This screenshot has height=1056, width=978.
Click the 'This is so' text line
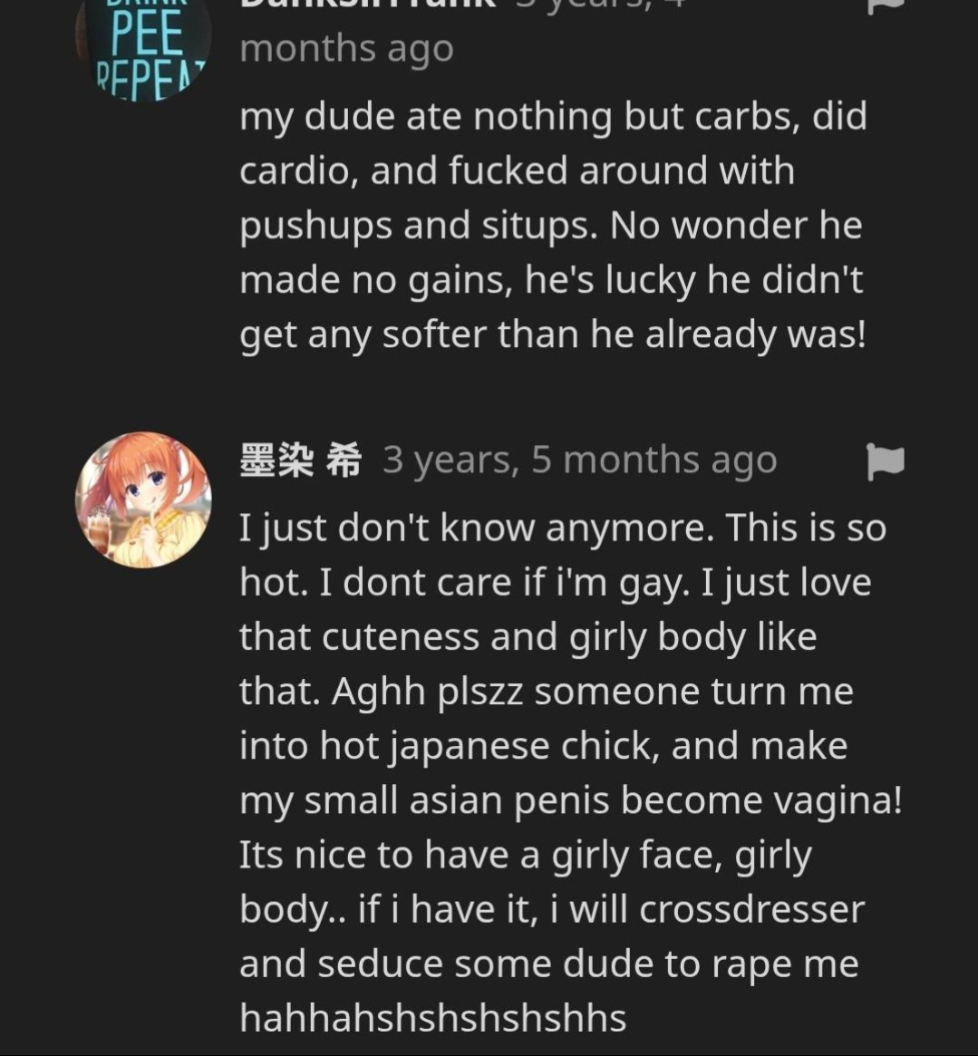click(x=562, y=528)
